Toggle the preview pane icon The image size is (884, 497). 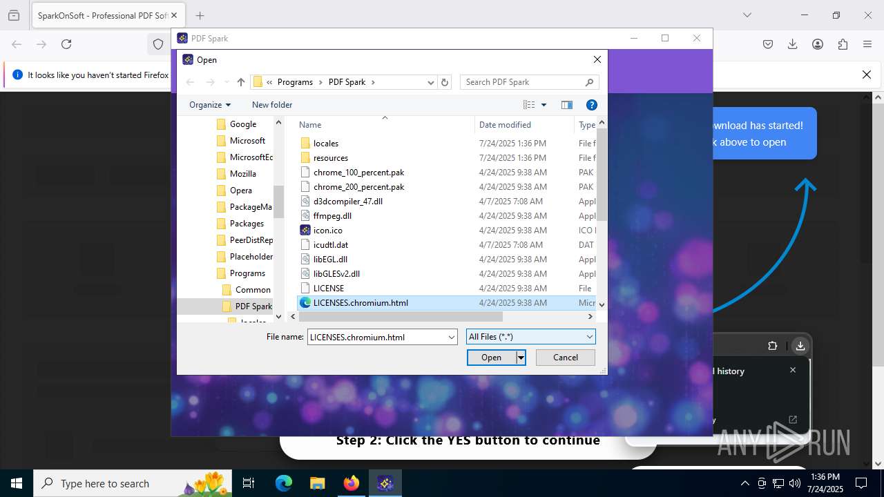[567, 105]
